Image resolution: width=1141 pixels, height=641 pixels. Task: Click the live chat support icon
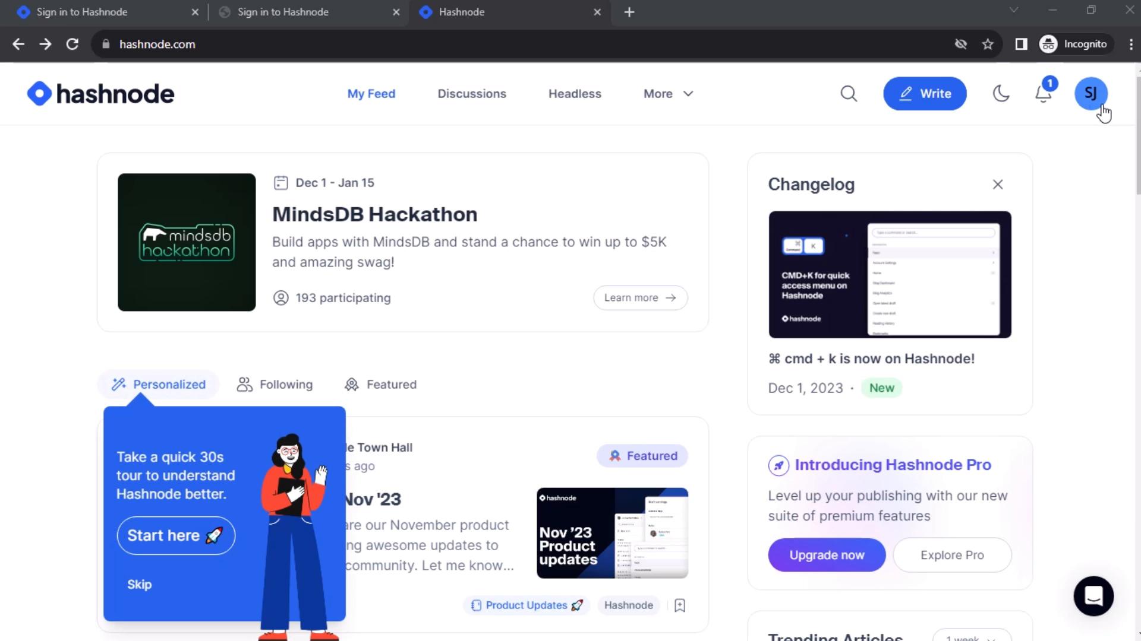coord(1093,596)
